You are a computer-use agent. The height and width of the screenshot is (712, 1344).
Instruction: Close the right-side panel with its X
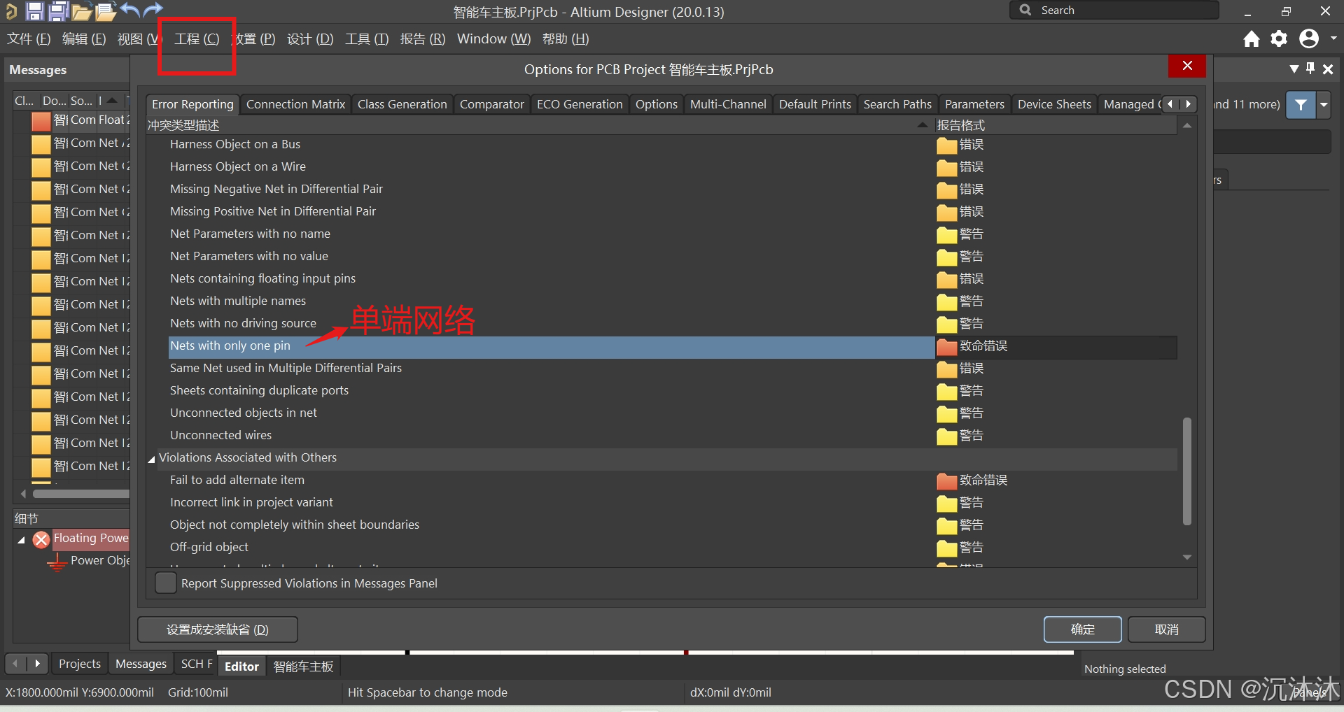click(1328, 69)
